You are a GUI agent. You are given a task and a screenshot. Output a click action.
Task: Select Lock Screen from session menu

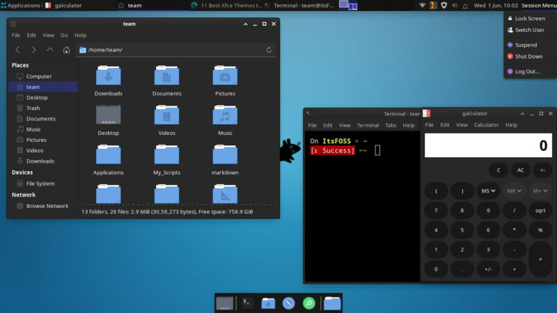530,19
